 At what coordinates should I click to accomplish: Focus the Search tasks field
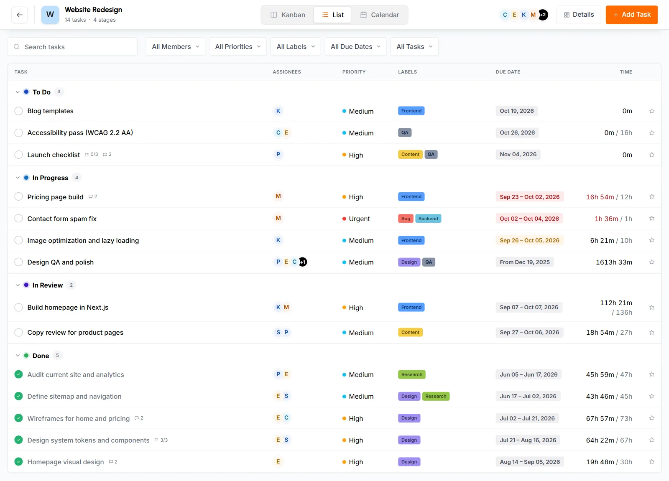point(72,46)
